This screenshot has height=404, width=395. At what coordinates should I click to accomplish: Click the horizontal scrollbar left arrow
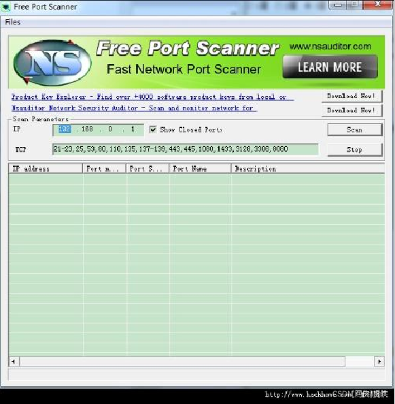coord(14,362)
